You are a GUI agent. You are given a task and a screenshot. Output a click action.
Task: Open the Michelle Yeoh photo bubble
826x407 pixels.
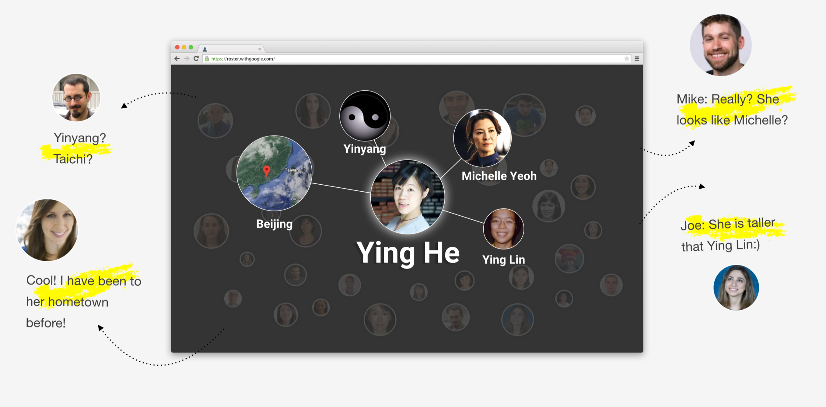482,138
